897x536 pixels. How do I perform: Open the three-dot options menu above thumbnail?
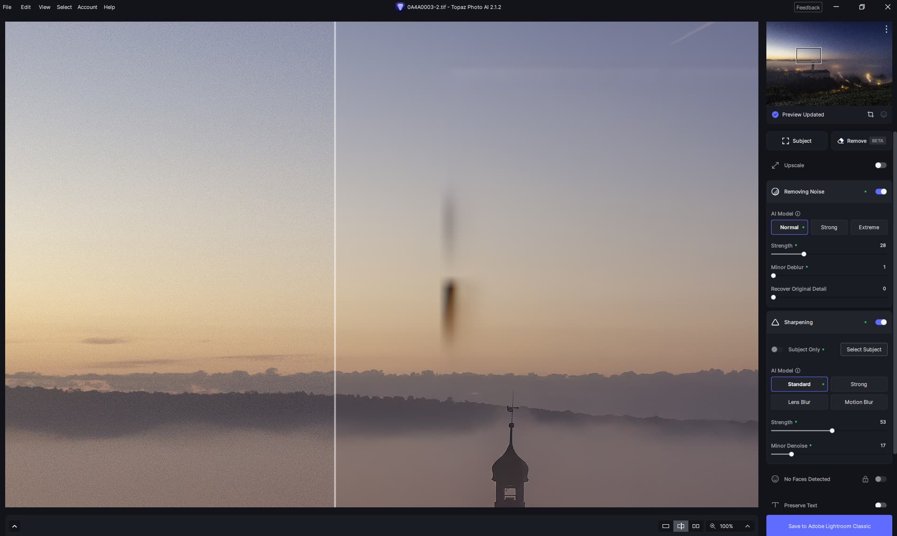886,29
